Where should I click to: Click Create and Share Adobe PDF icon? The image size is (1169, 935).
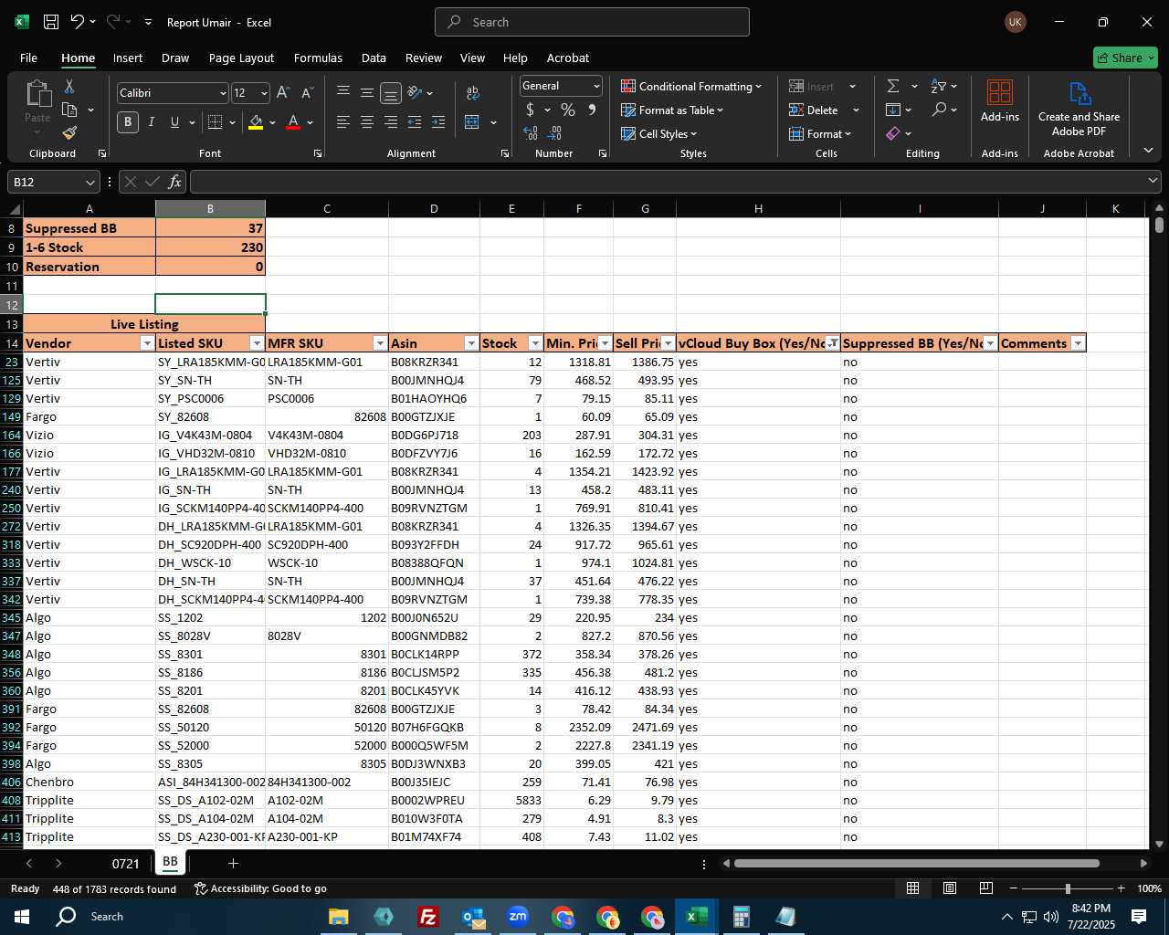click(x=1079, y=93)
